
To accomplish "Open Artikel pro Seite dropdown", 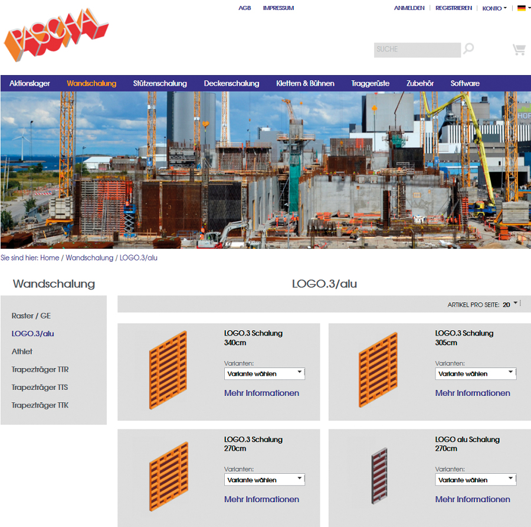I will 510,304.
